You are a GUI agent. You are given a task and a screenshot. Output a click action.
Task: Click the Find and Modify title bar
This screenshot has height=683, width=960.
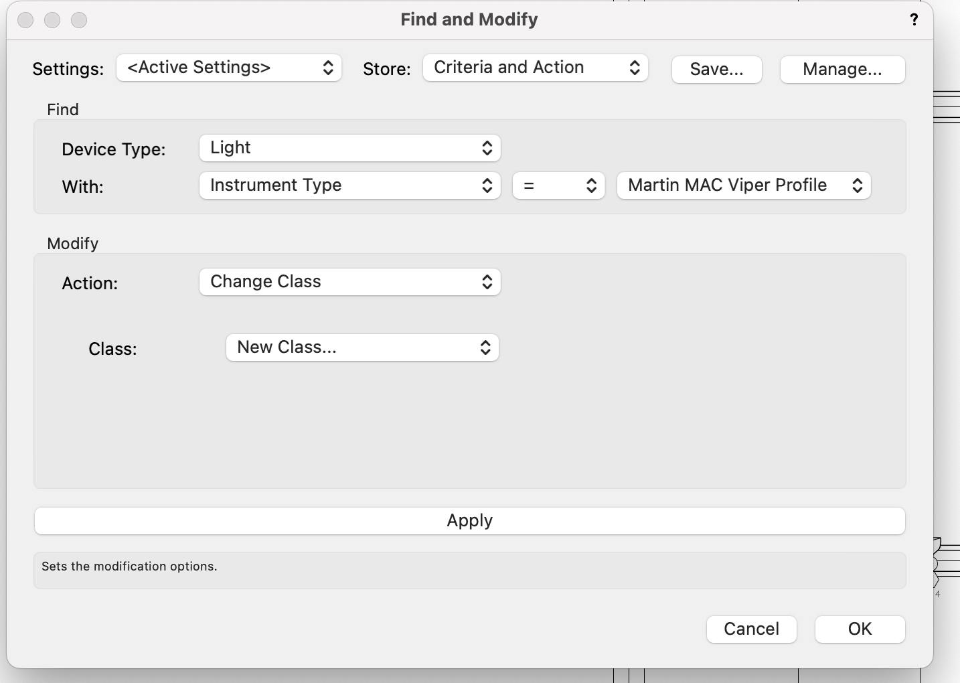[469, 19]
